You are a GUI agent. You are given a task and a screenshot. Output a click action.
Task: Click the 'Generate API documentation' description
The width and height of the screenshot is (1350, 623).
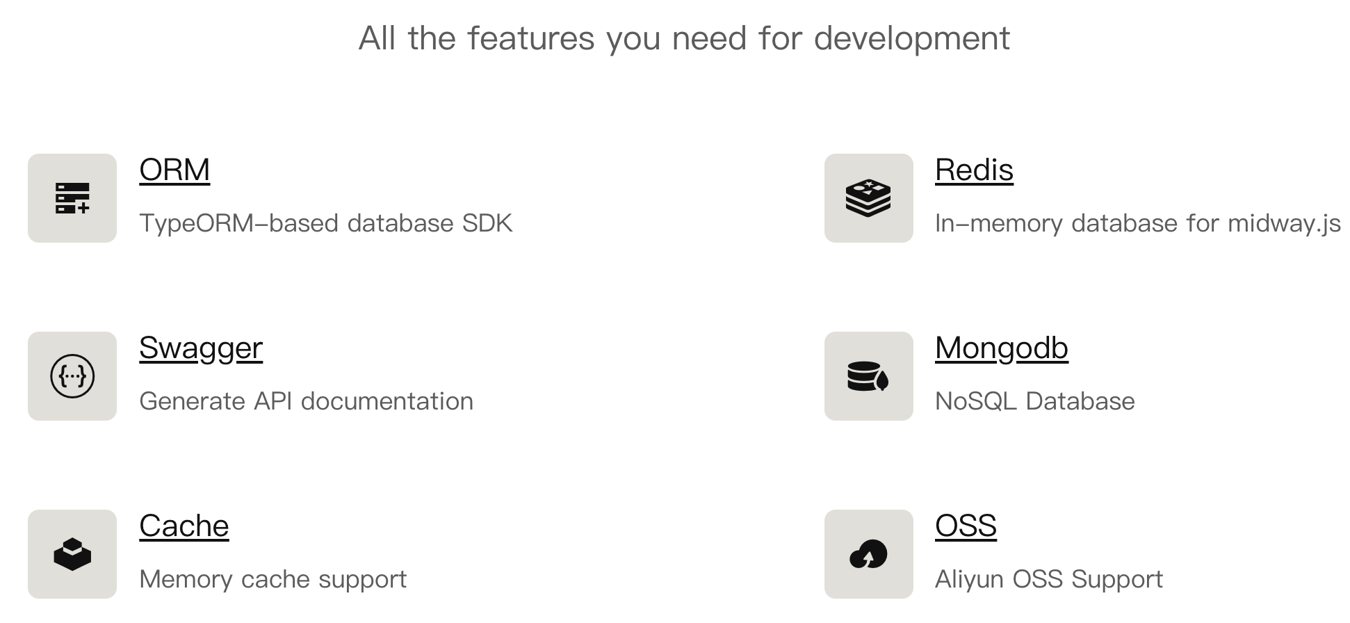[x=306, y=401]
